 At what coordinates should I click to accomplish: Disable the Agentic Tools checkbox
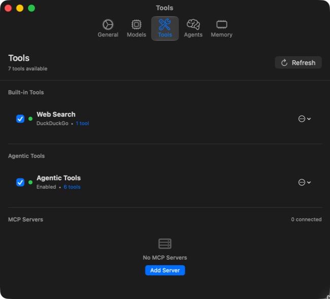[x=20, y=182]
